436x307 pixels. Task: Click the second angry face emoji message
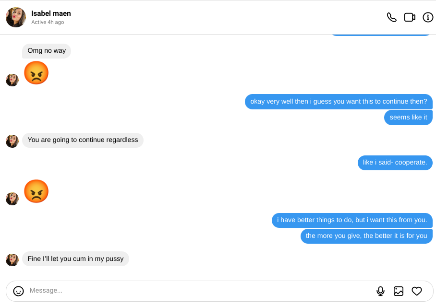click(x=36, y=191)
